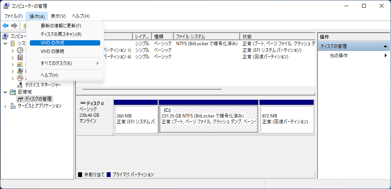Collapse the ディスクの管理 section in actions pane
This screenshot has height=189, width=391.
click(x=386, y=46)
